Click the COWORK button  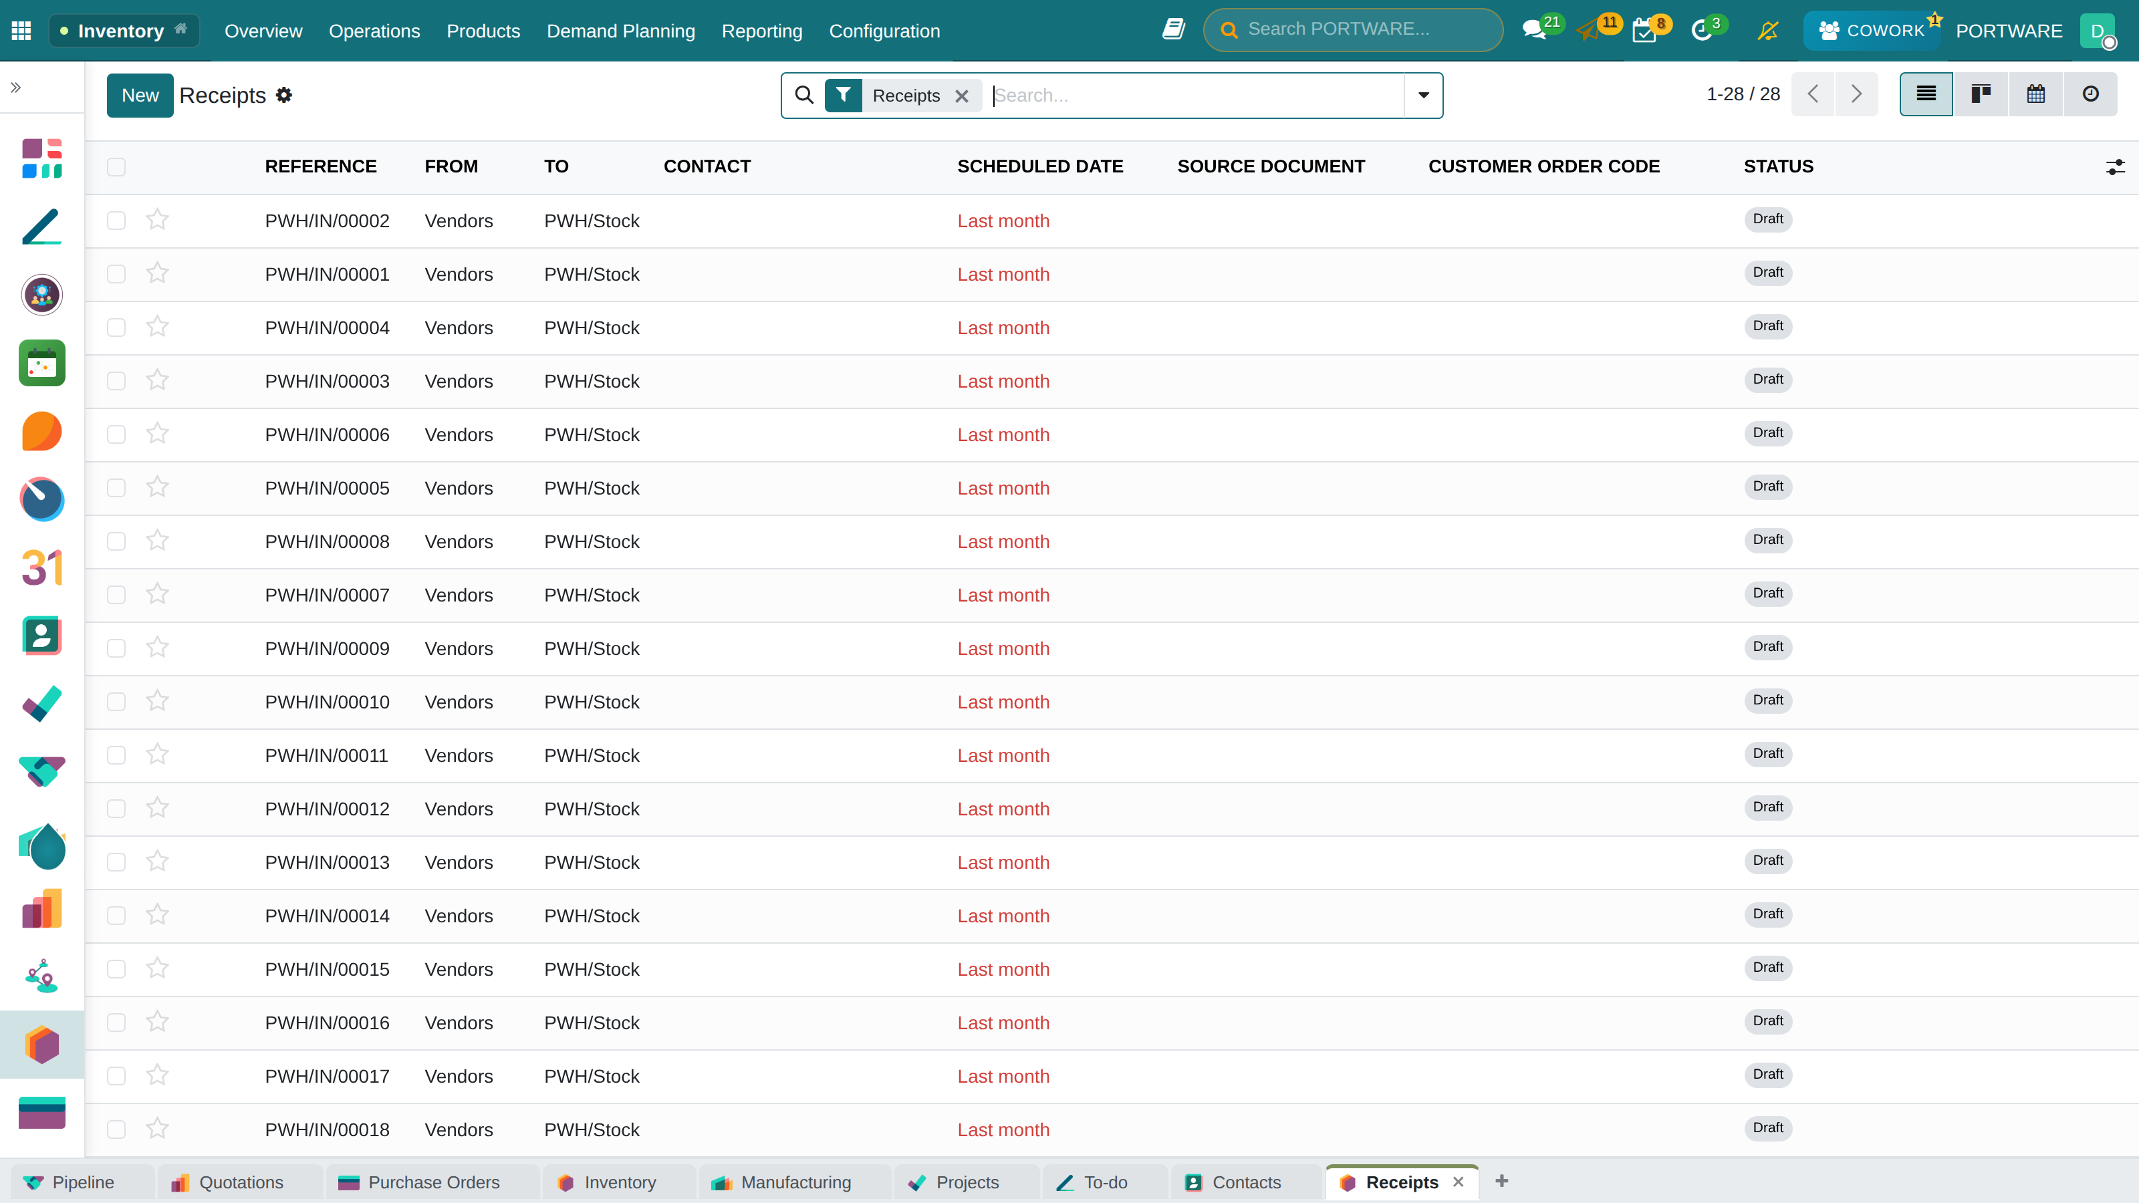click(1872, 31)
